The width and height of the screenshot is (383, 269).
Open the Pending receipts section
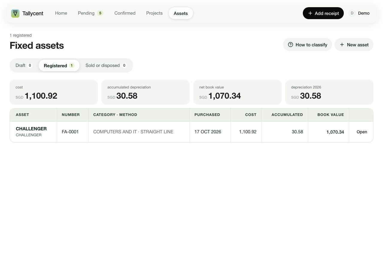coord(90,13)
